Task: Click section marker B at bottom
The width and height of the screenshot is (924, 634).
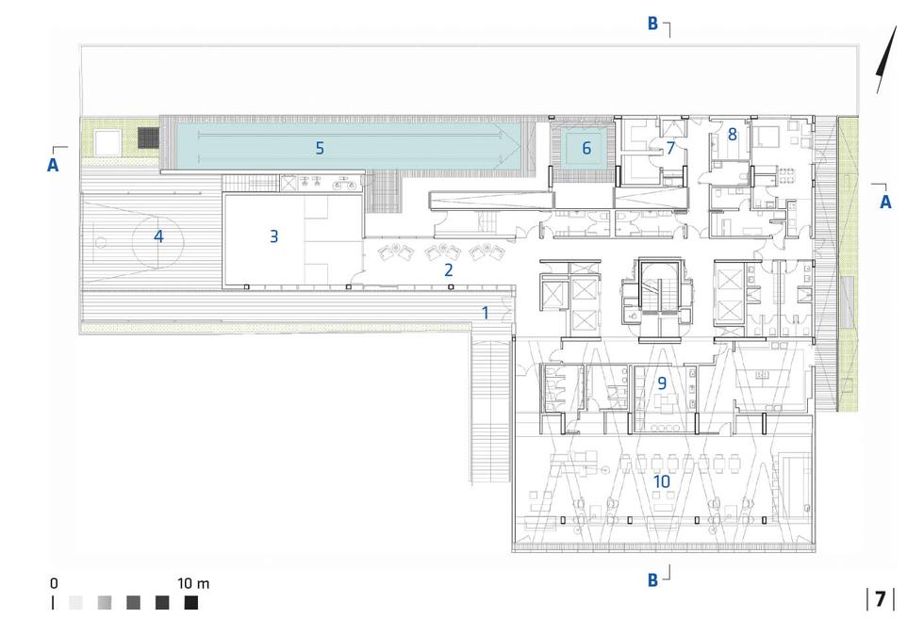Action: [652, 579]
